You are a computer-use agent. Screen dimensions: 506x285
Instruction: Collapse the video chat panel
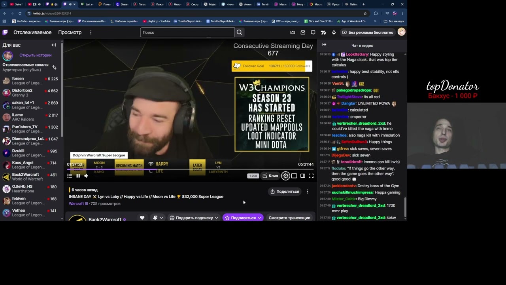click(x=324, y=45)
